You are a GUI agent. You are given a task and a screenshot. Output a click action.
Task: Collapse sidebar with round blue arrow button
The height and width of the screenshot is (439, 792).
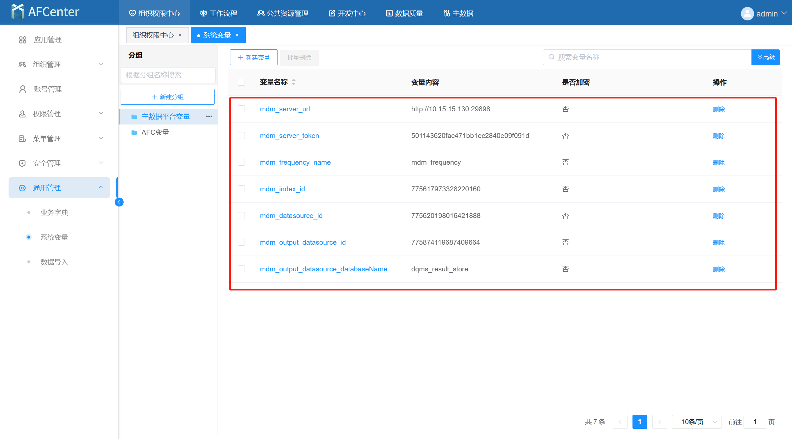[119, 202]
